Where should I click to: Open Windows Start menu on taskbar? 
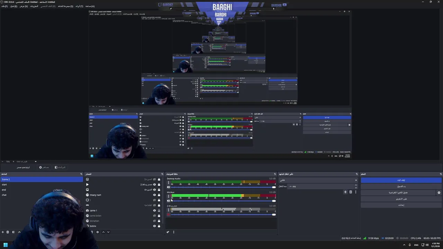[x=6, y=245]
